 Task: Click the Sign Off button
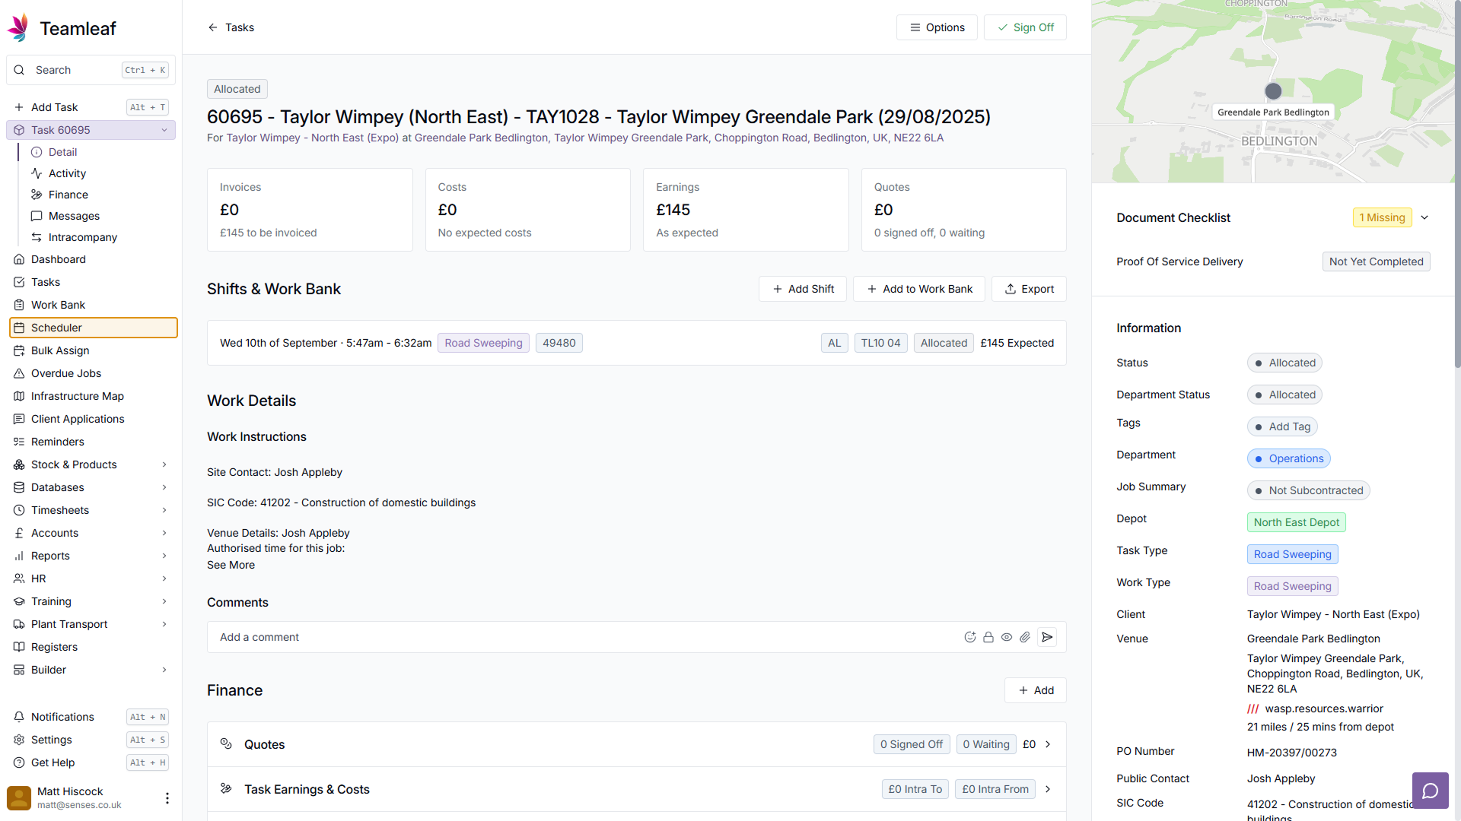pyautogui.click(x=1025, y=27)
